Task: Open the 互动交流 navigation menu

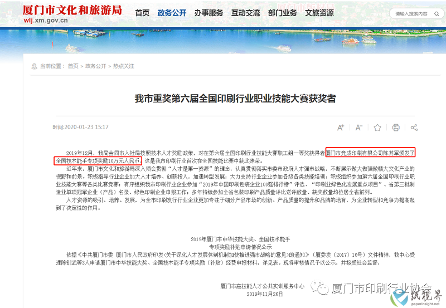Action: coord(246,13)
